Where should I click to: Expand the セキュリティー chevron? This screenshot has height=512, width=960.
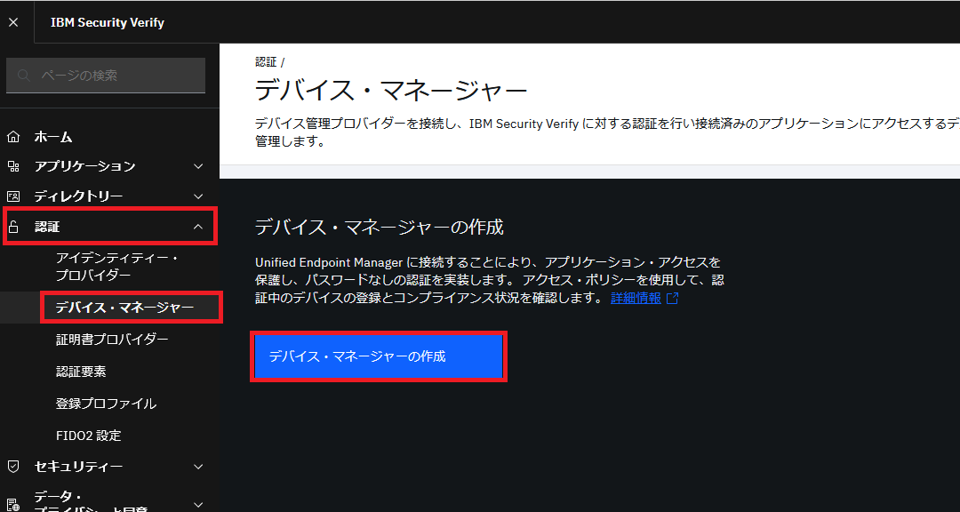(197, 467)
